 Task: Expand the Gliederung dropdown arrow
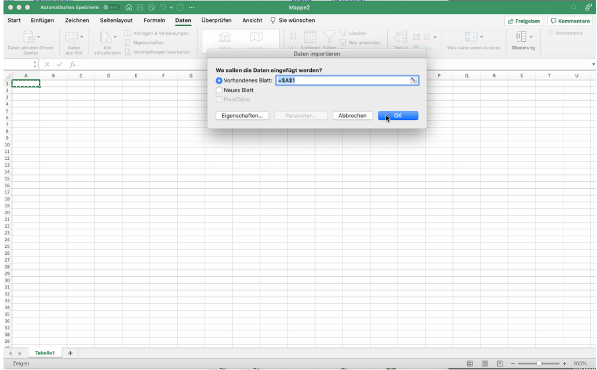click(x=531, y=37)
